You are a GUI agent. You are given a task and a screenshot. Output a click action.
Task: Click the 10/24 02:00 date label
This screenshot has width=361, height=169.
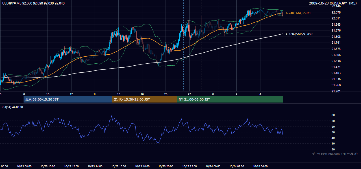tap(236, 166)
